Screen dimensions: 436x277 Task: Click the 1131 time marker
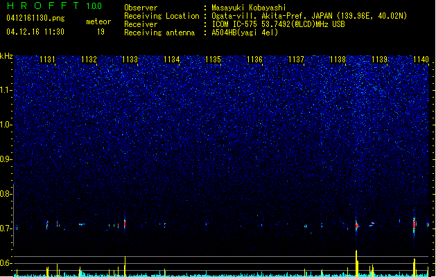coord(47,60)
